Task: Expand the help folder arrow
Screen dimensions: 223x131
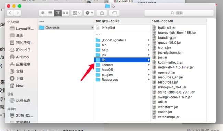Action: coord(149,50)
